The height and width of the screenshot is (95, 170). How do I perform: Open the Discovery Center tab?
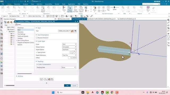click(x=64, y=19)
